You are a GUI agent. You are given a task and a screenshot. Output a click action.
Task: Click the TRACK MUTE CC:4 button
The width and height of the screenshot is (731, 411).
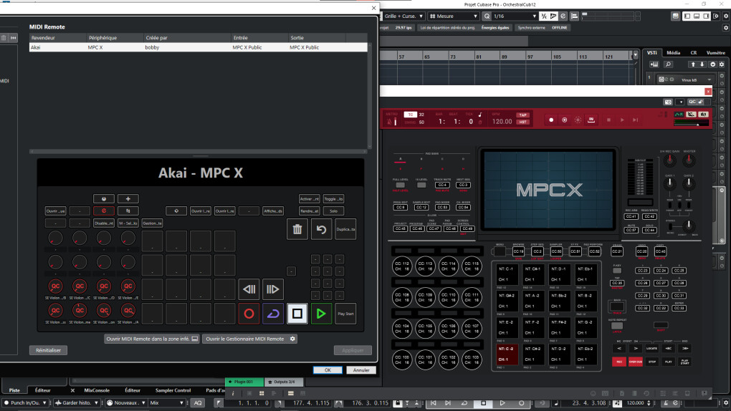(x=442, y=185)
